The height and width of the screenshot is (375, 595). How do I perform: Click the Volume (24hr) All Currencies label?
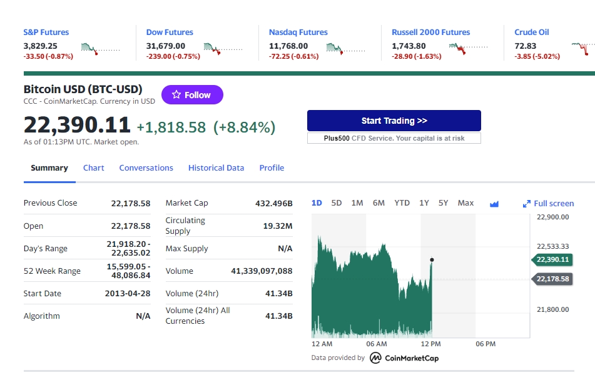(x=198, y=316)
